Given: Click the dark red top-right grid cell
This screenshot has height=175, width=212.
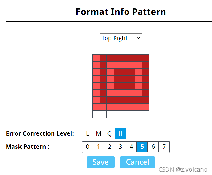Looking at the screenshot, I should pos(145,58).
